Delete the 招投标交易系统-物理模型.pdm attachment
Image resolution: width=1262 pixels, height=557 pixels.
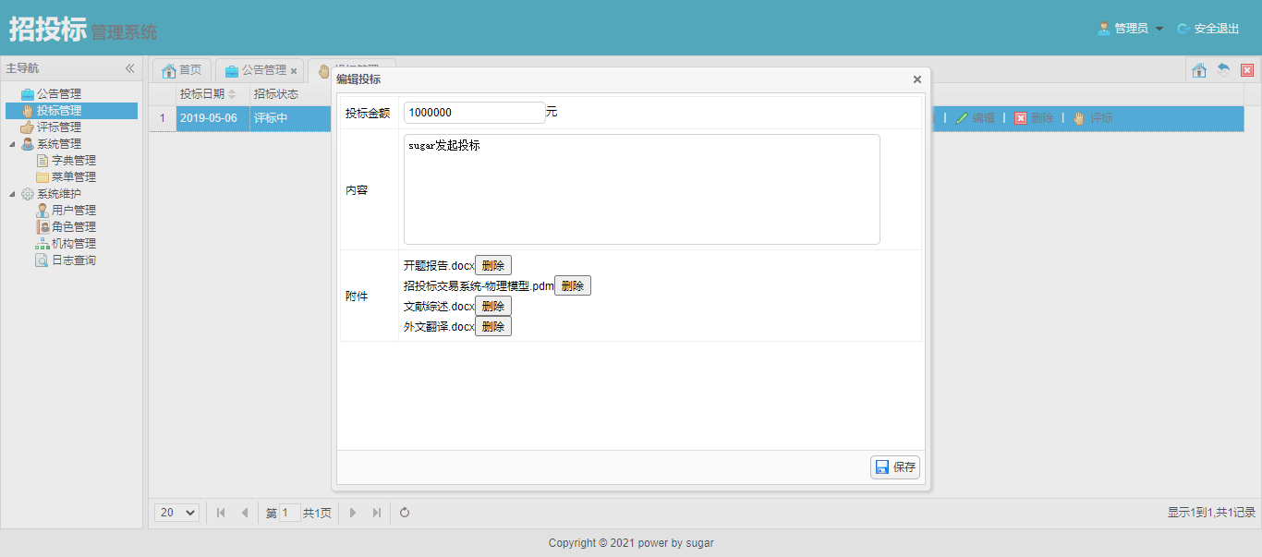click(x=573, y=285)
